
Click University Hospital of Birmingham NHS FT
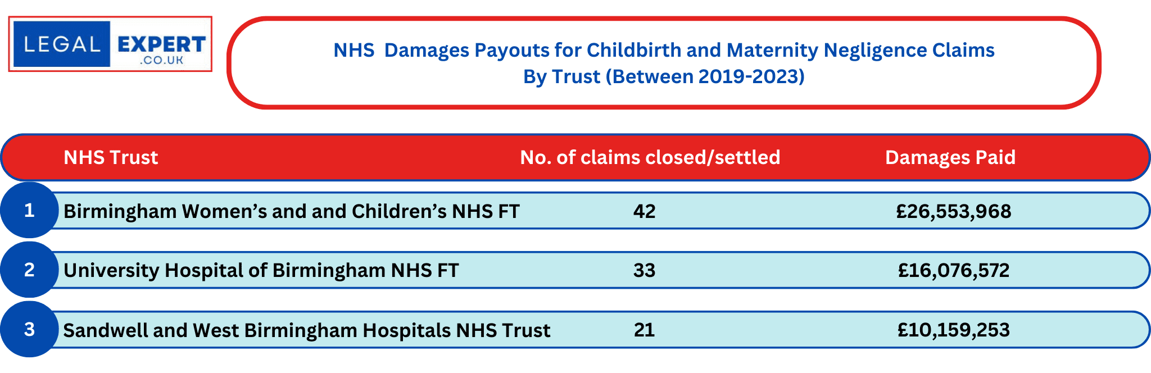point(261,271)
